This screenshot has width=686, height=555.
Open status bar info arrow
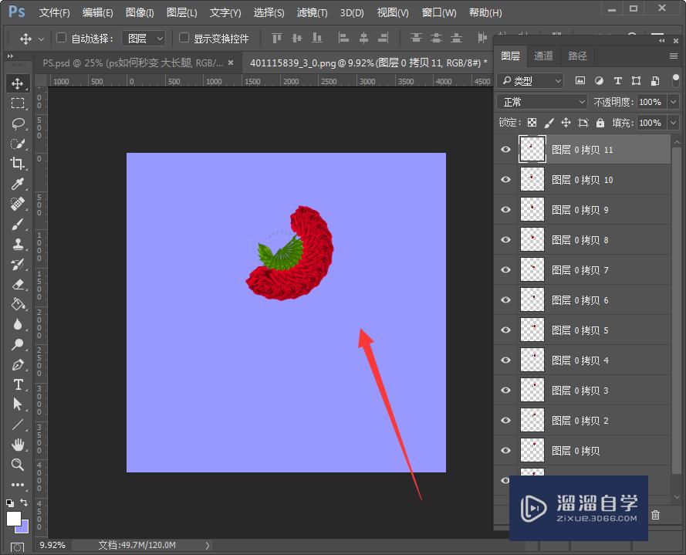click(x=208, y=546)
